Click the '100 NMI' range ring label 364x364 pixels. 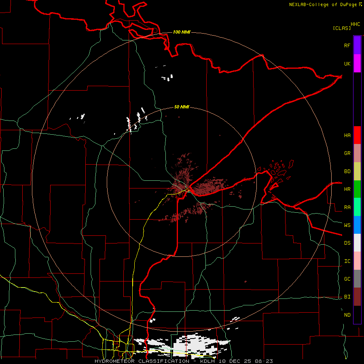click(182, 32)
